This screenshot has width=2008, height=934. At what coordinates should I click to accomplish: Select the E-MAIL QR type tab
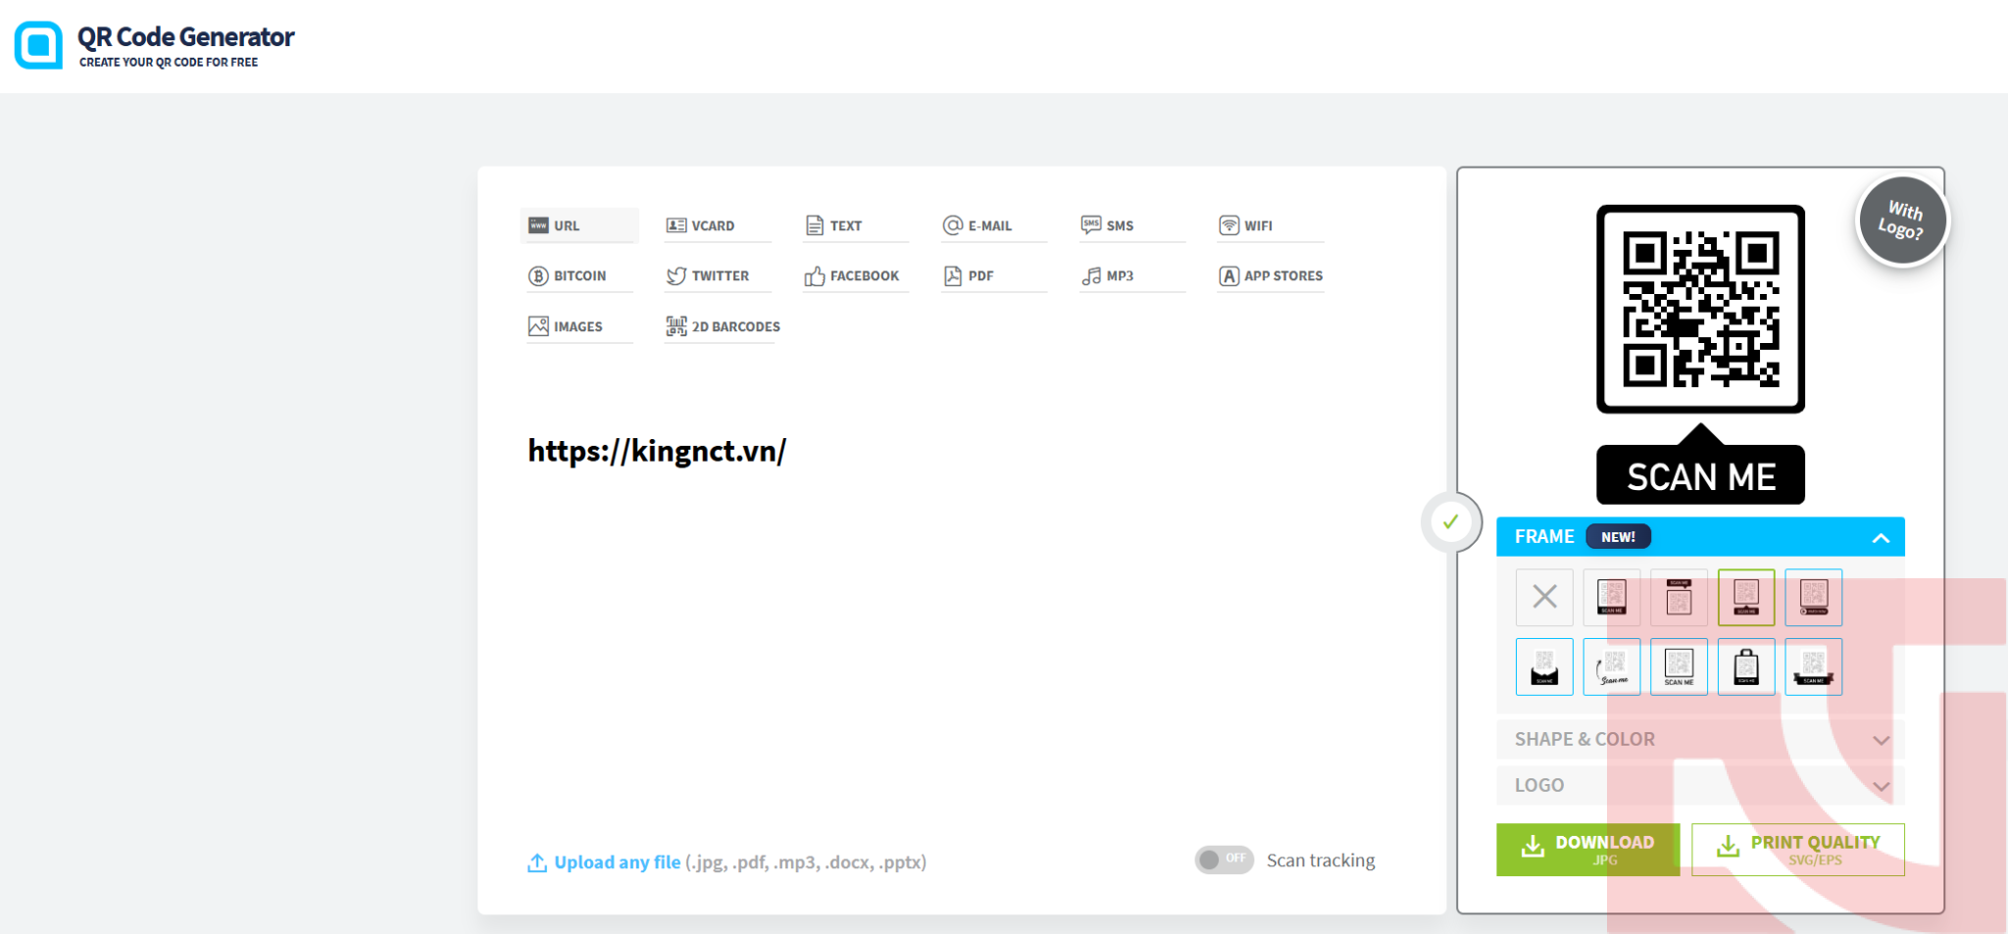point(993,225)
